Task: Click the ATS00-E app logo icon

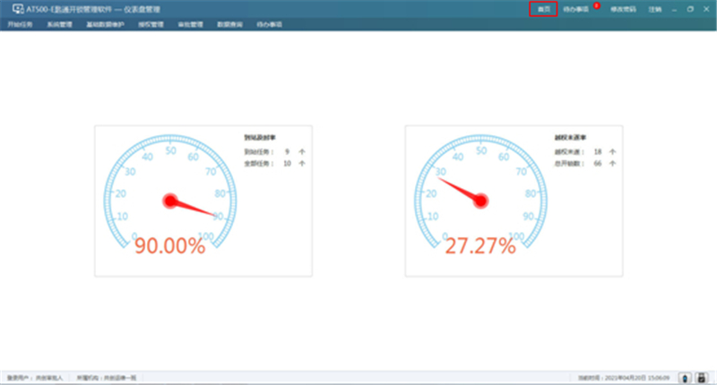Action: coord(18,8)
